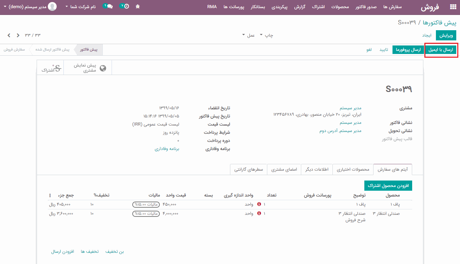The height and width of the screenshot is (264, 460).
Task: Click بن تخفیف link
Action: (x=115, y=251)
